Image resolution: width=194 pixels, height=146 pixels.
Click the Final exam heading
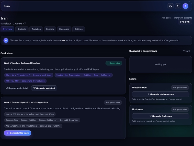[x=138, y=109]
